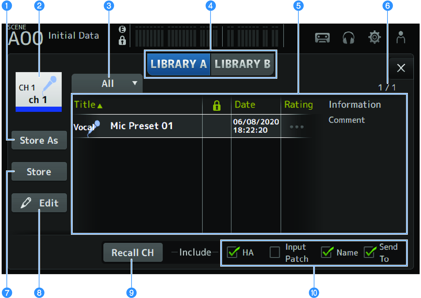Open the user login icon
The width and height of the screenshot is (421, 298).
tap(400, 37)
